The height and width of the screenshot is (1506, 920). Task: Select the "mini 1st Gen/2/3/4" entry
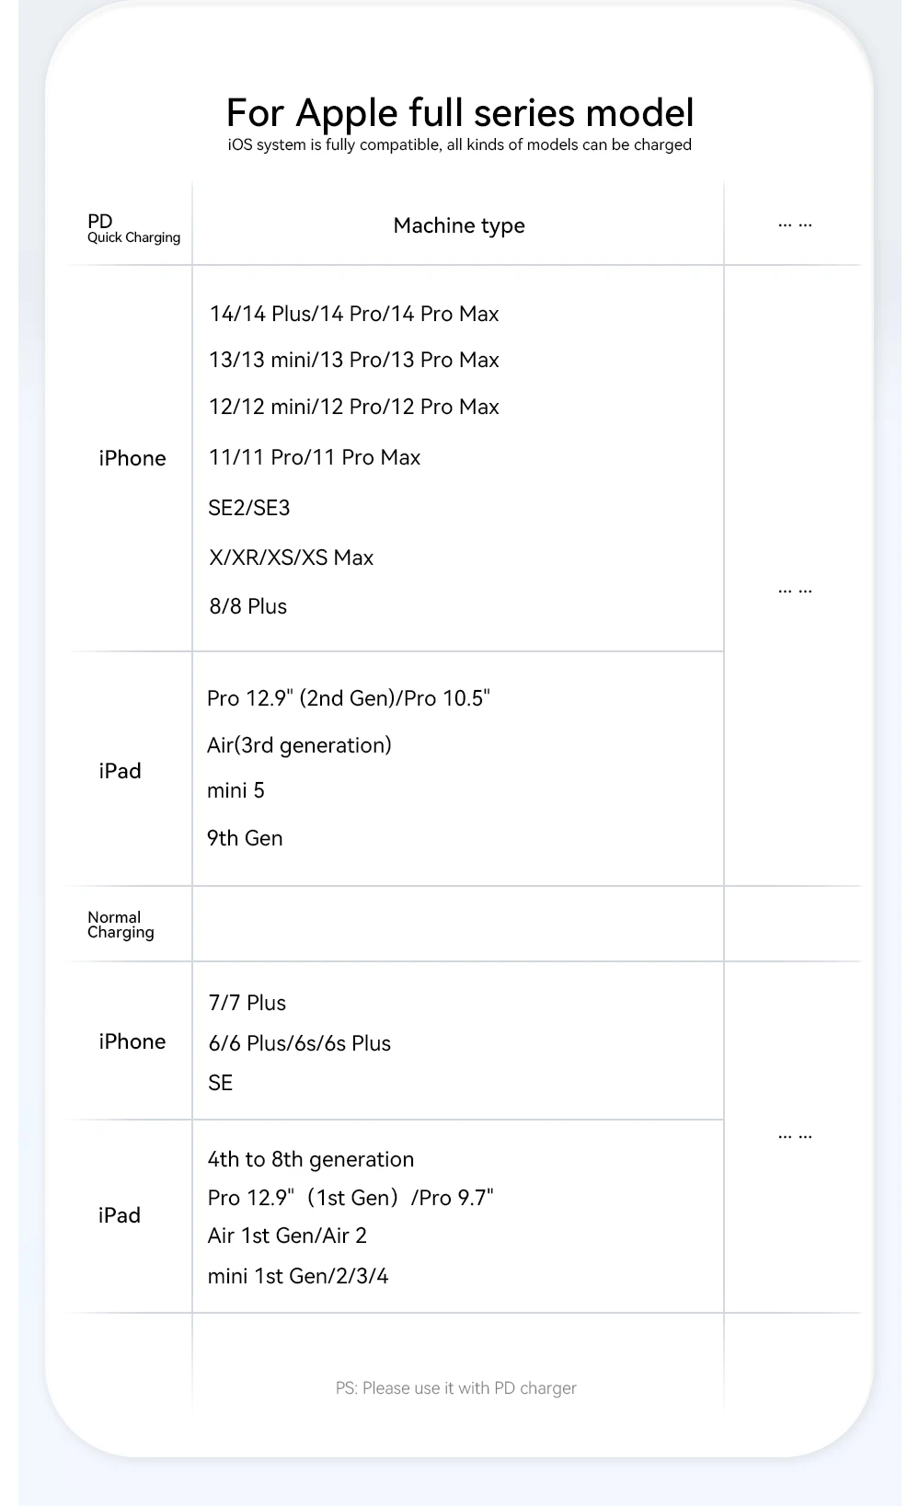(x=297, y=1276)
